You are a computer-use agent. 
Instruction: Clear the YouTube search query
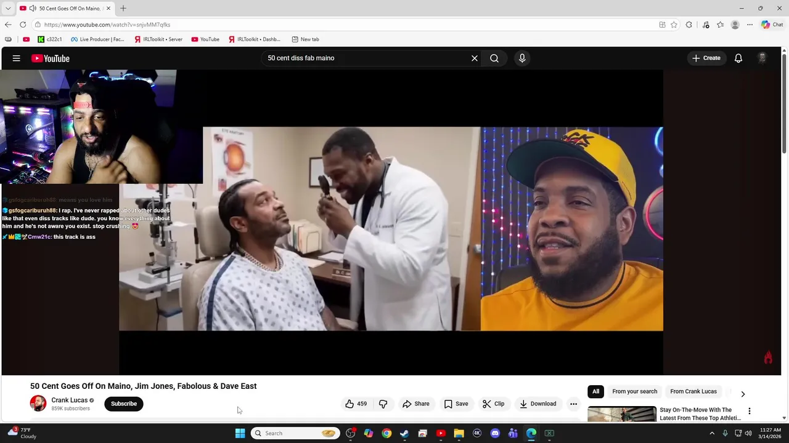(x=475, y=58)
